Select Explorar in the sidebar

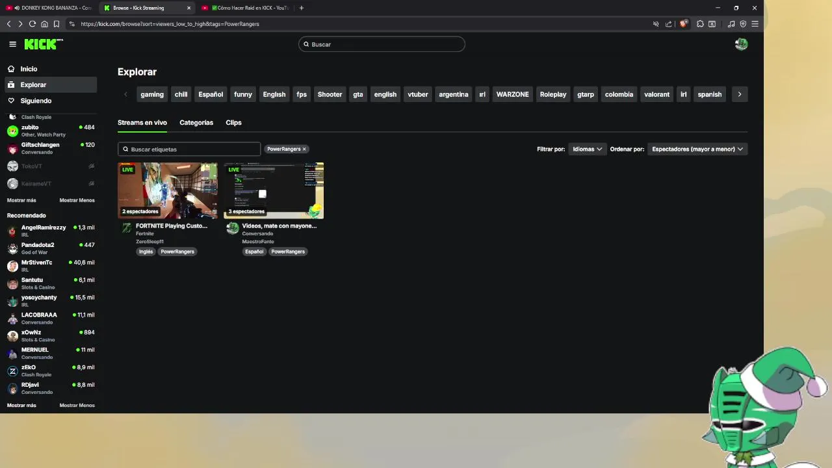point(51,84)
